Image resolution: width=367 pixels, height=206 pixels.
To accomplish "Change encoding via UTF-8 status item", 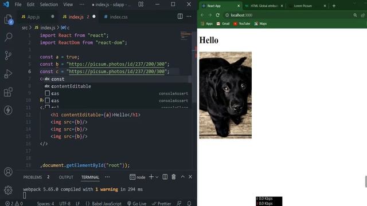I will tap(65, 204).
